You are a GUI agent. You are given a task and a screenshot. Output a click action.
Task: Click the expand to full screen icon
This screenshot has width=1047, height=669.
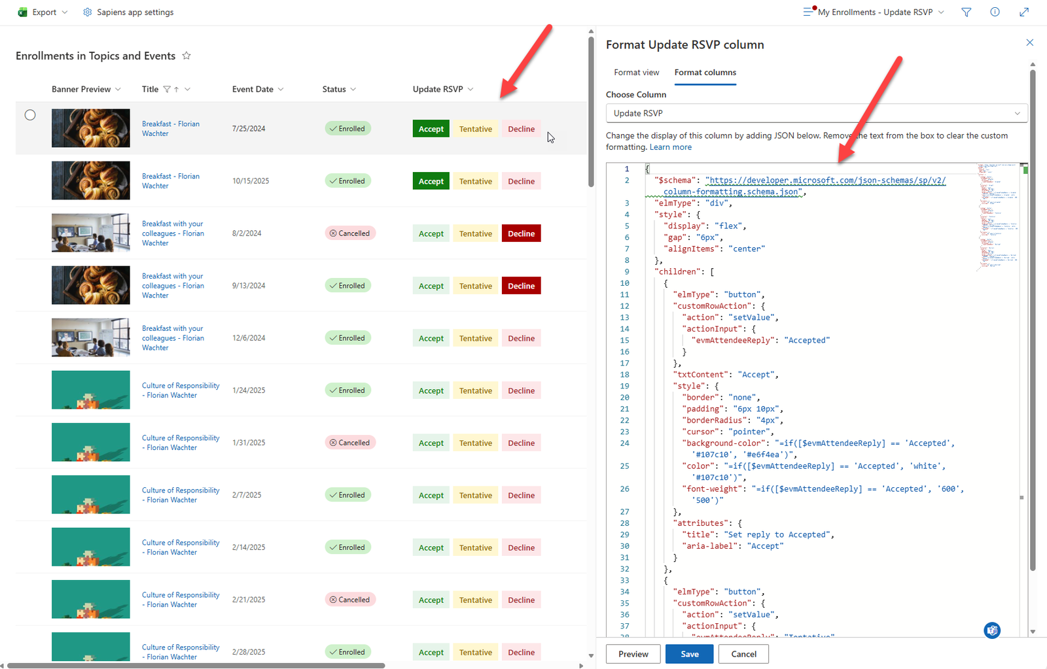[1024, 12]
